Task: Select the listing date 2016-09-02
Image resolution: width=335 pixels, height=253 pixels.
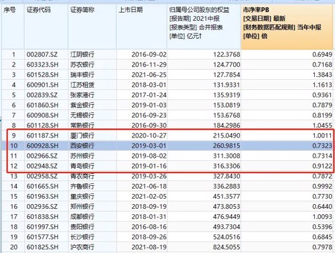Action: click(x=149, y=54)
